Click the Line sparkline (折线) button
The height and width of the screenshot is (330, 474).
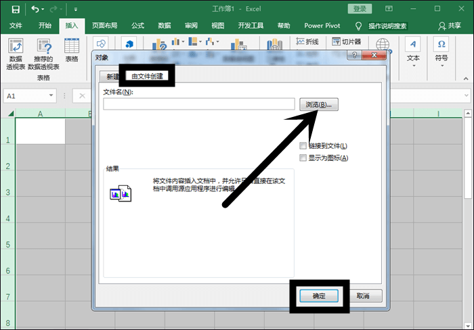click(307, 42)
